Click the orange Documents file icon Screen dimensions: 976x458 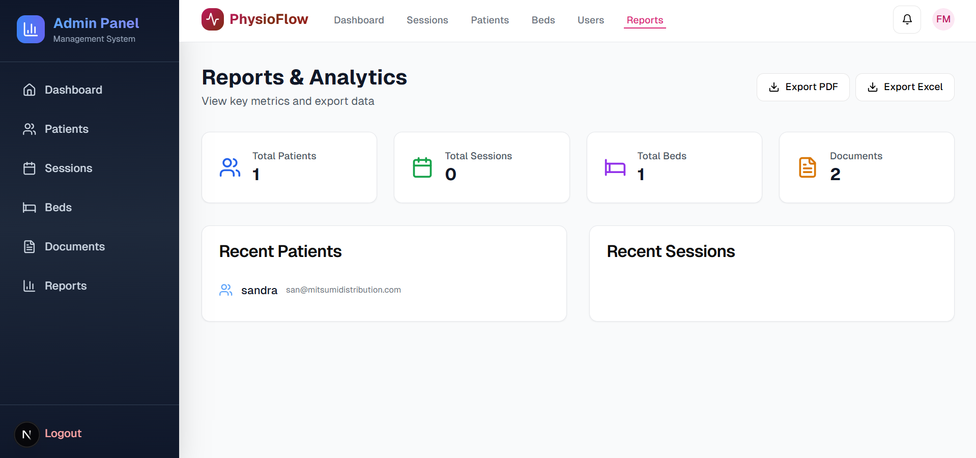808,167
